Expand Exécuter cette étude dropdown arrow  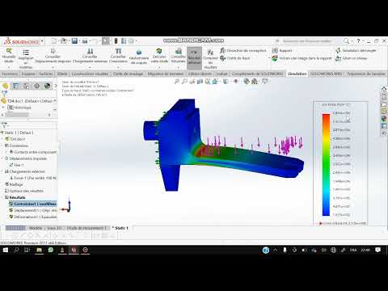tap(159, 67)
